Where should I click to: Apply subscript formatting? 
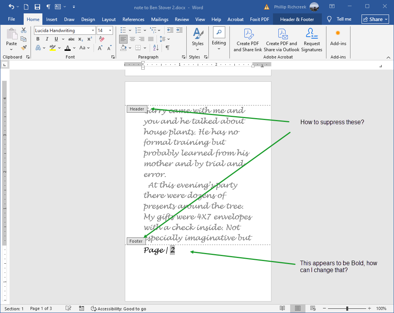(x=80, y=39)
